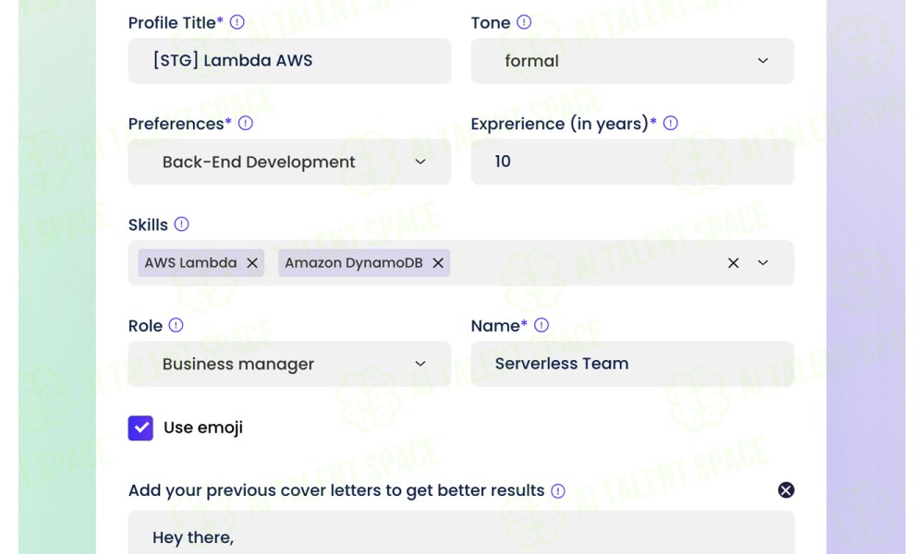
Task: Remove the Amazon DynamoDB skill tag
Action: [438, 263]
